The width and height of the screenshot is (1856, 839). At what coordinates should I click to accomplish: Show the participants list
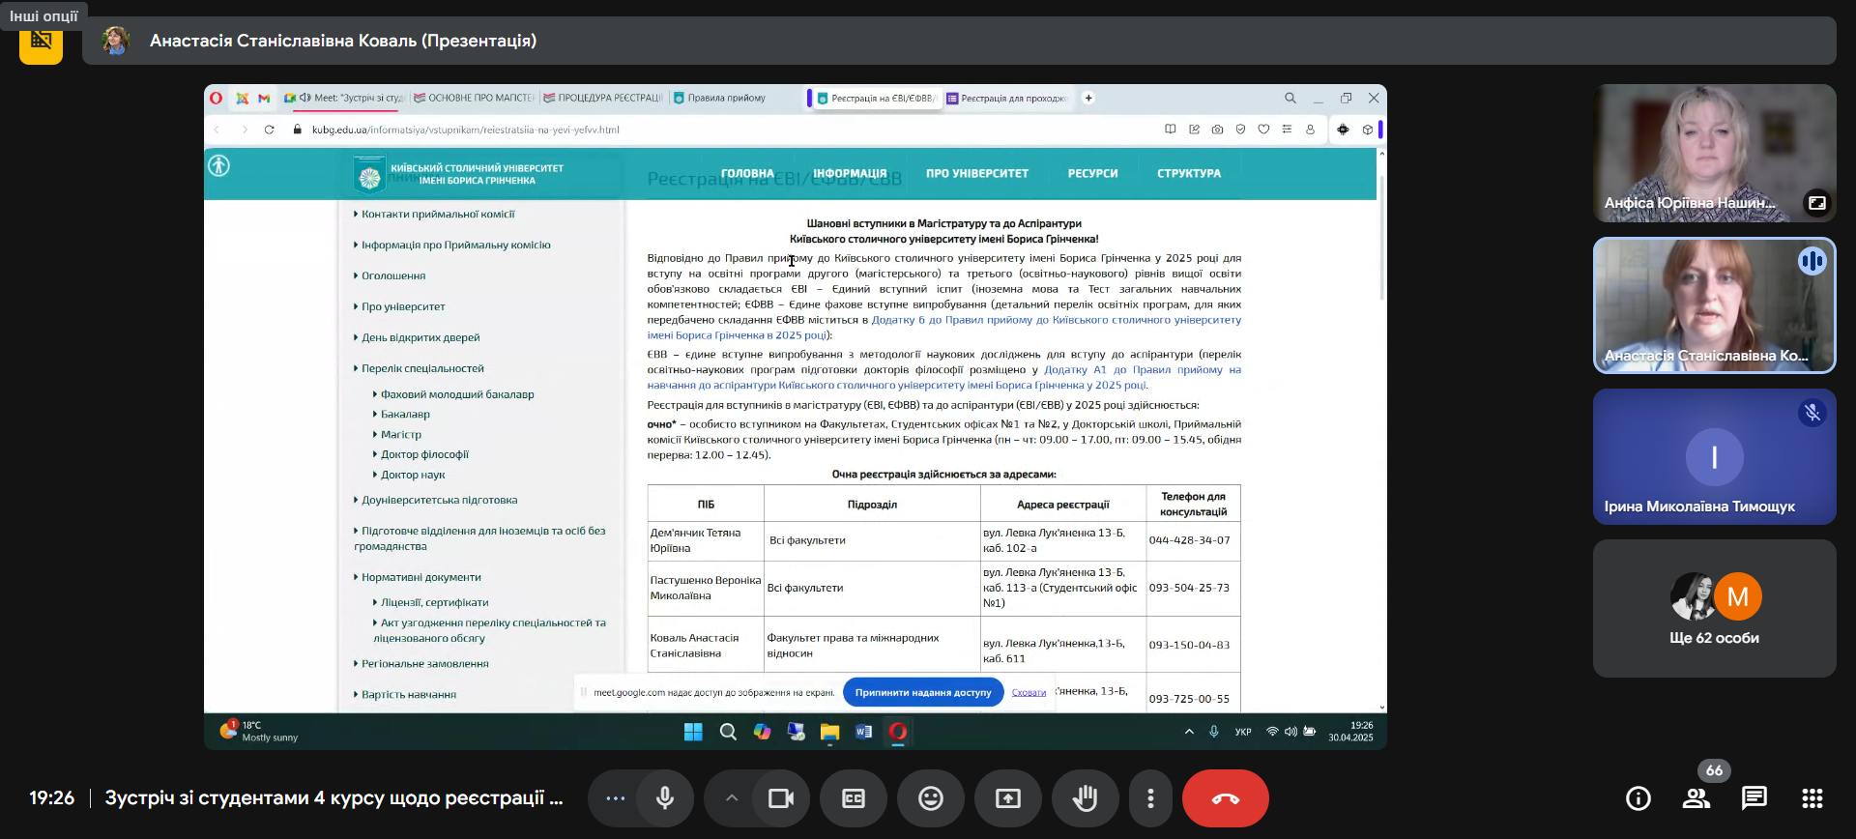click(1696, 798)
